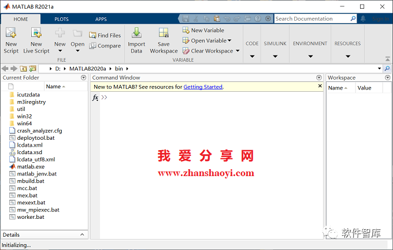This screenshot has height=250, width=393.
Task: Create a New Script
Action: coord(11,40)
